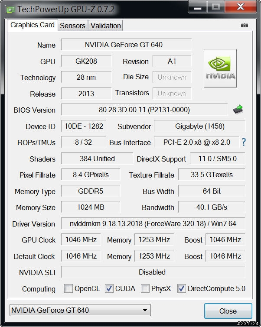Click the ROPs/TMUs field 8 / 32
The width and height of the screenshot is (261, 327).
84,142
